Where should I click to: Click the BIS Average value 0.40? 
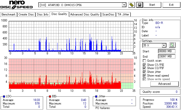(83, 100)
